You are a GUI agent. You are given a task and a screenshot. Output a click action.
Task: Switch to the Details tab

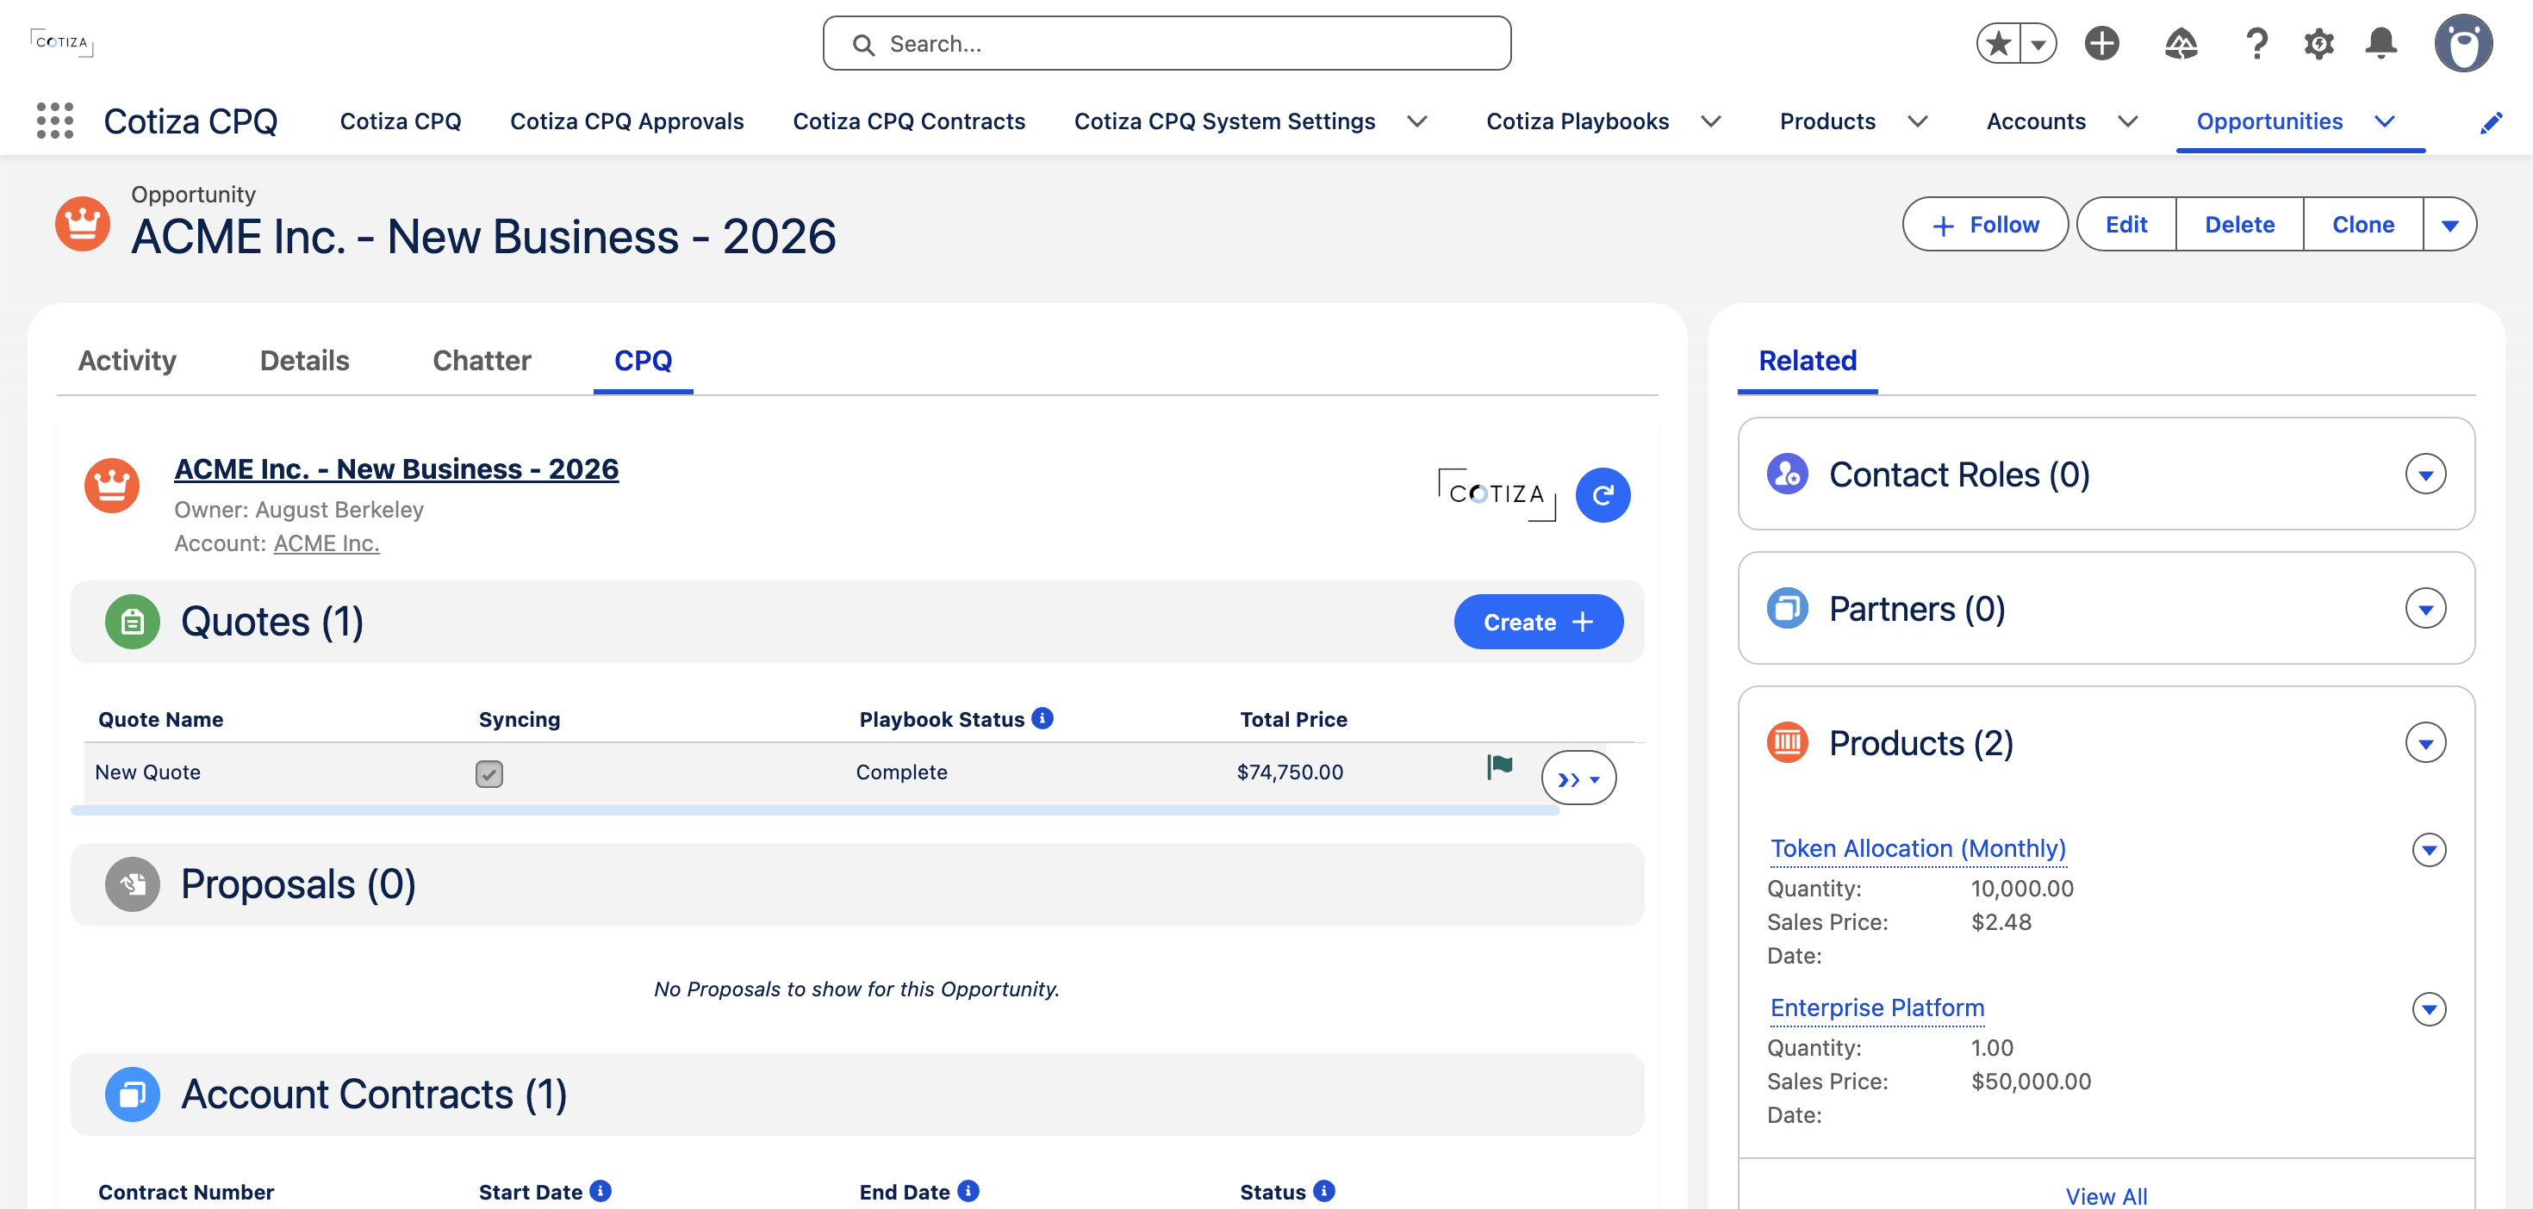pos(304,361)
